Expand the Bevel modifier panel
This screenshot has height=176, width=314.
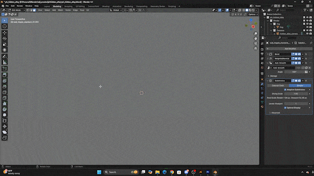point(268,54)
